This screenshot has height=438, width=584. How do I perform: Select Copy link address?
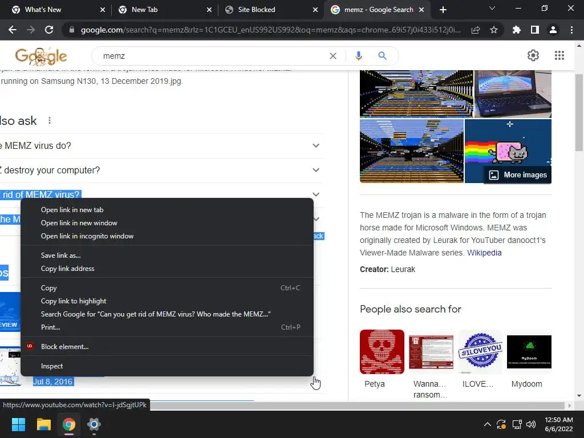(x=167, y=268)
